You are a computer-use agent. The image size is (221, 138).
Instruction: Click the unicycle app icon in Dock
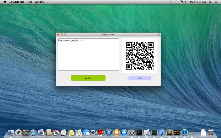192,132
